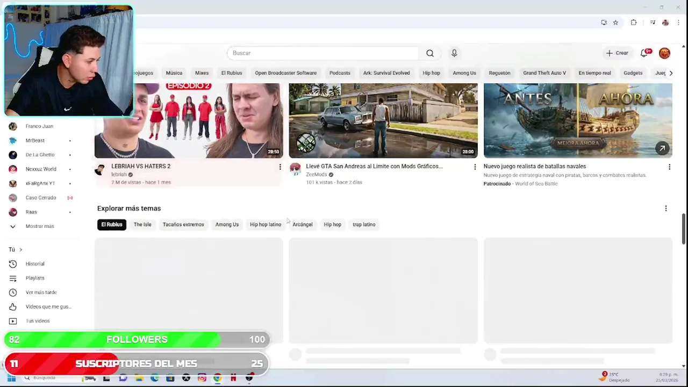Image resolution: width=688 pixels, height=387 pixels.
Task: Open Nexxuz World subscription
Action: pos(42,169)
